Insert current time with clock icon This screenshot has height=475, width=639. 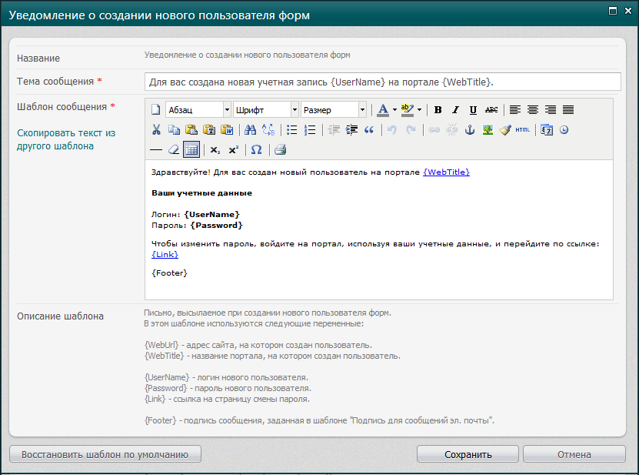click(x=564, y=130)
